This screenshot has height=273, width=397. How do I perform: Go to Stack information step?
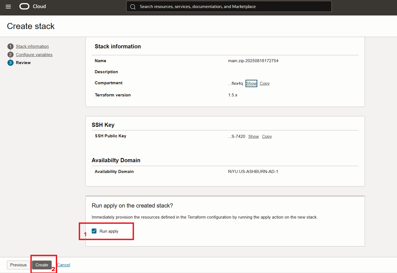[x=32, y=46]
